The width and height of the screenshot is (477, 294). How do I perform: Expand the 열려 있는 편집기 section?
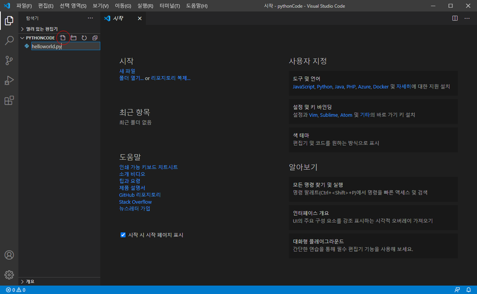59,29
